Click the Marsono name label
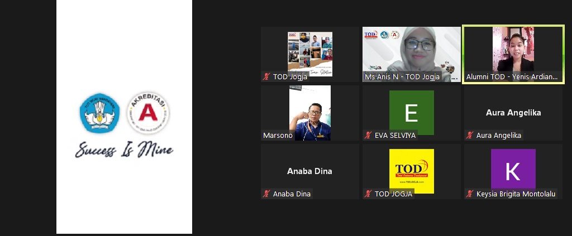Screen dimensions: 572x236 coord(278,135)
